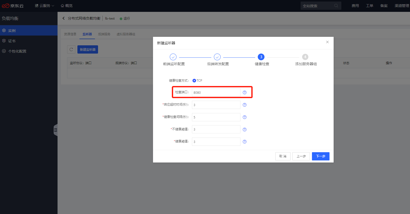Click the 不健康阈值 input field
This screenshot has height=214, width=410.
[216, 129]
